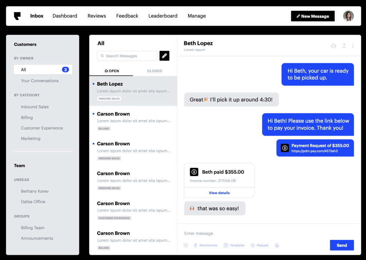The image size is (366, 260).
Task: Click the CUSTOMER EXPERIENCE tag in conversation list
Action: [x=114, y=218]
